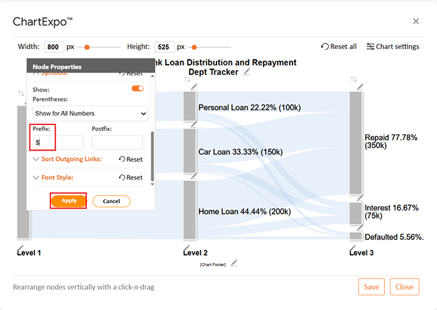Click the Height value input box
Viewport: 437px width, 310px height.
pos(164,47)
